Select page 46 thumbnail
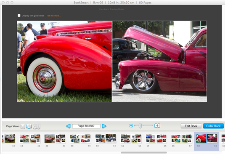This screenshot has height=154, width=225. pos(50,138)
